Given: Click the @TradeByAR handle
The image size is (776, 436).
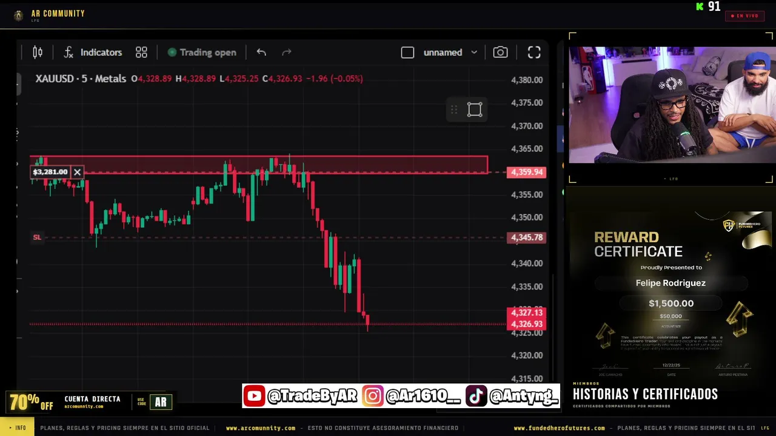Looking at the screenshot, I should coord(313,396).
